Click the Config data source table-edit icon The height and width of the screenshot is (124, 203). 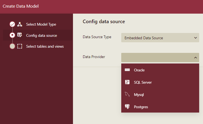click(x=20, y=35)
